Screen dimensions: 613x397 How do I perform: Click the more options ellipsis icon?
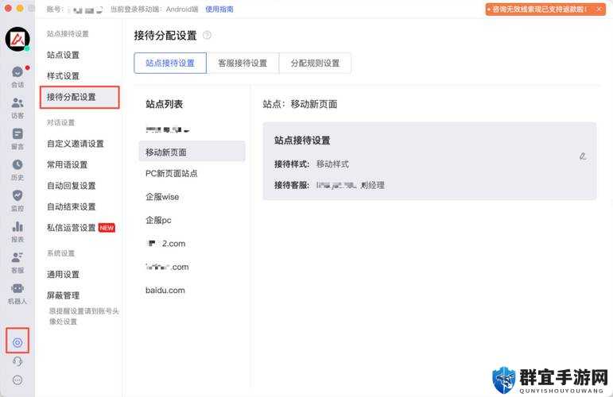17,380
